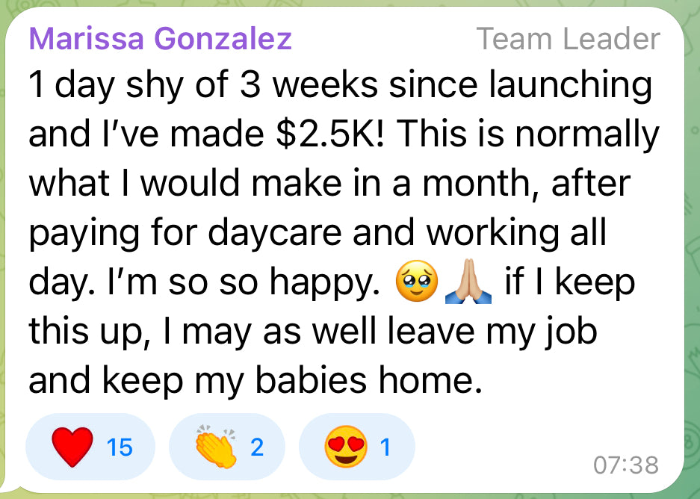Open Marissa Gonzalez's profile from sender name

click(x=160, y=39)
